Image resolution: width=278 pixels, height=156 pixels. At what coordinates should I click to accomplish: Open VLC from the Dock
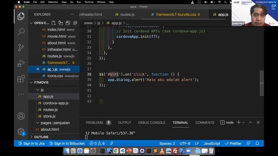tap(162, 151)
